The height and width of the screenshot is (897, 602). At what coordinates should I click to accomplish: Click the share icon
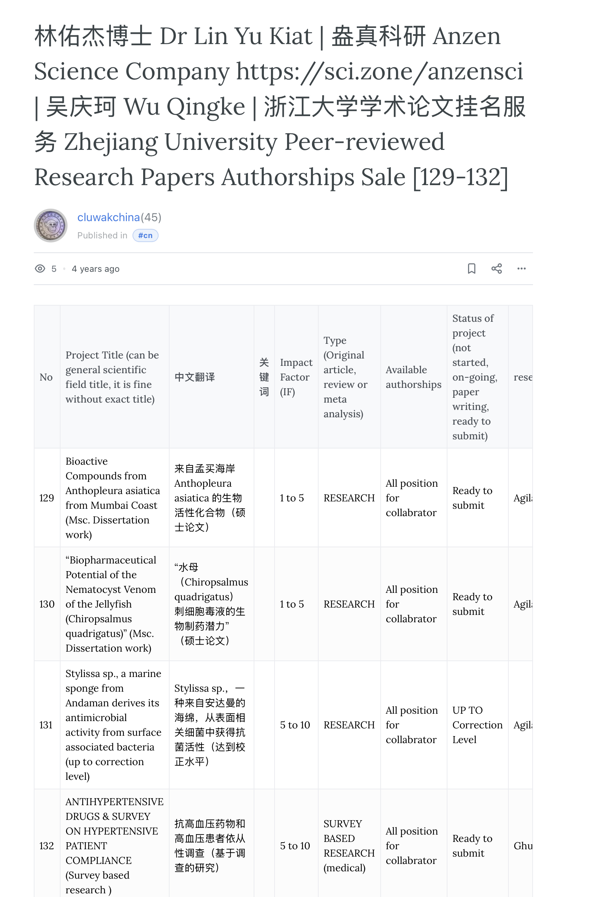click(x=496, y=269)
